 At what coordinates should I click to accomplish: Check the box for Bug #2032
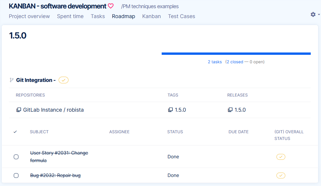16,176
